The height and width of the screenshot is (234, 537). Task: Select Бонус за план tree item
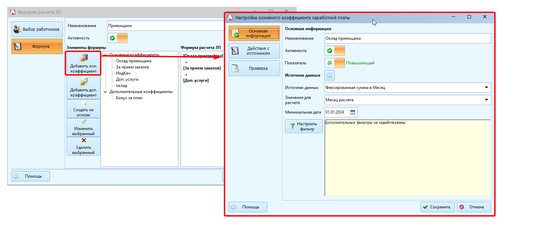point(129,98)
